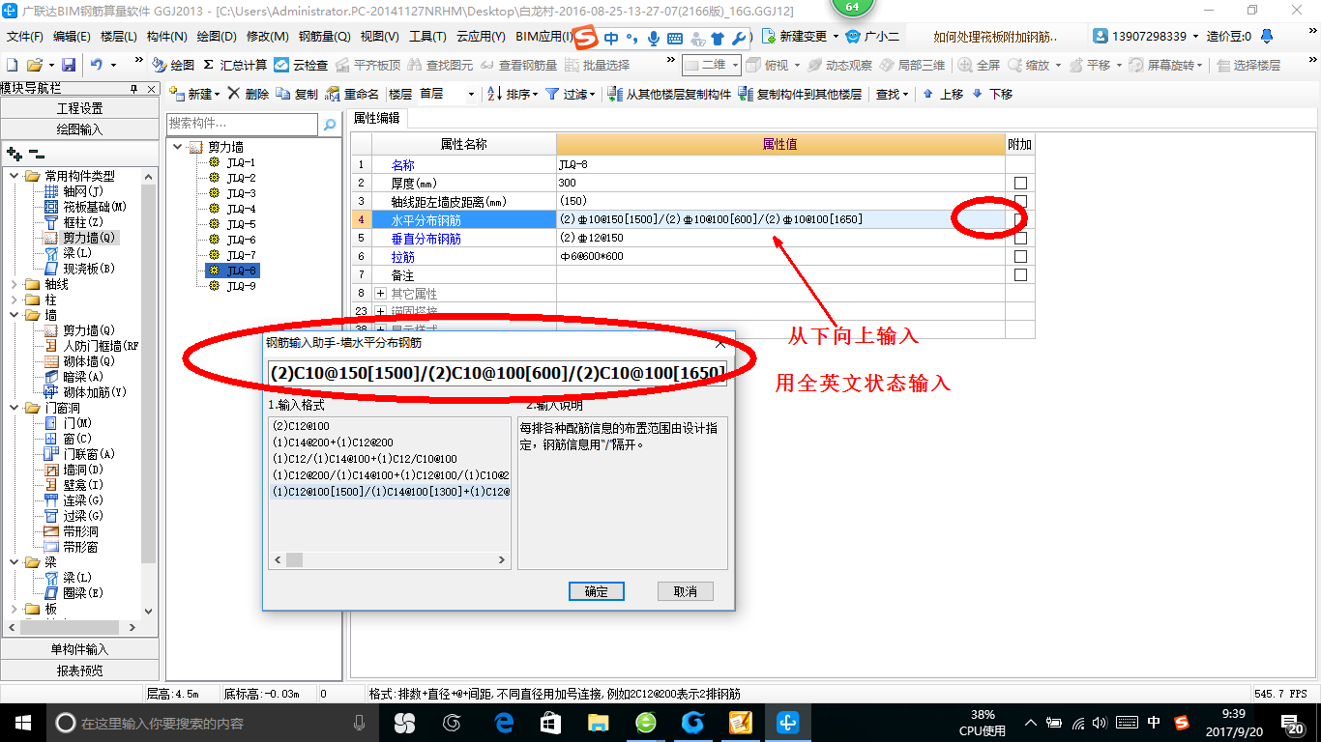Screen dimensions: 1321x742
Task: Select 现浇板(B) in navigation tree
Action: (x=79, y=269)
